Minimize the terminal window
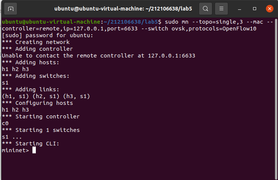Image resolution: width=278 pixels, height=180 pixels. 240,9
